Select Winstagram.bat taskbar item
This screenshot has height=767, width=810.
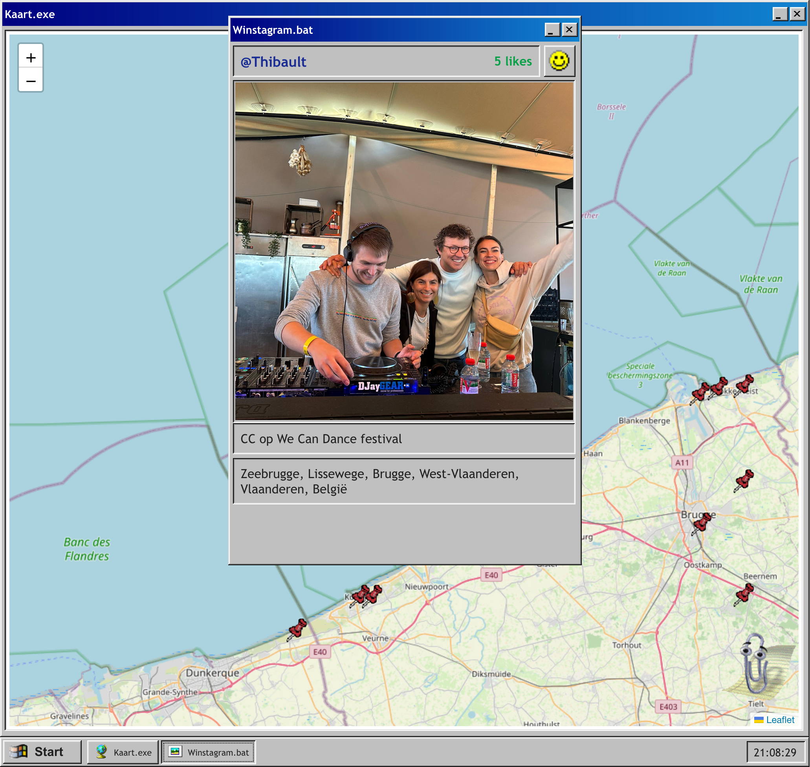point(209,752)
